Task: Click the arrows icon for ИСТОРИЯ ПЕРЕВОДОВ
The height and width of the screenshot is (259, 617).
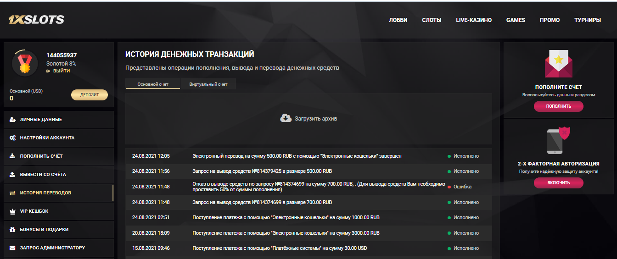Action: [x=12, y=193]
